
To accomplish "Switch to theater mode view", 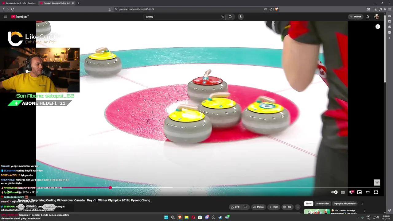I will pos(368,192).
